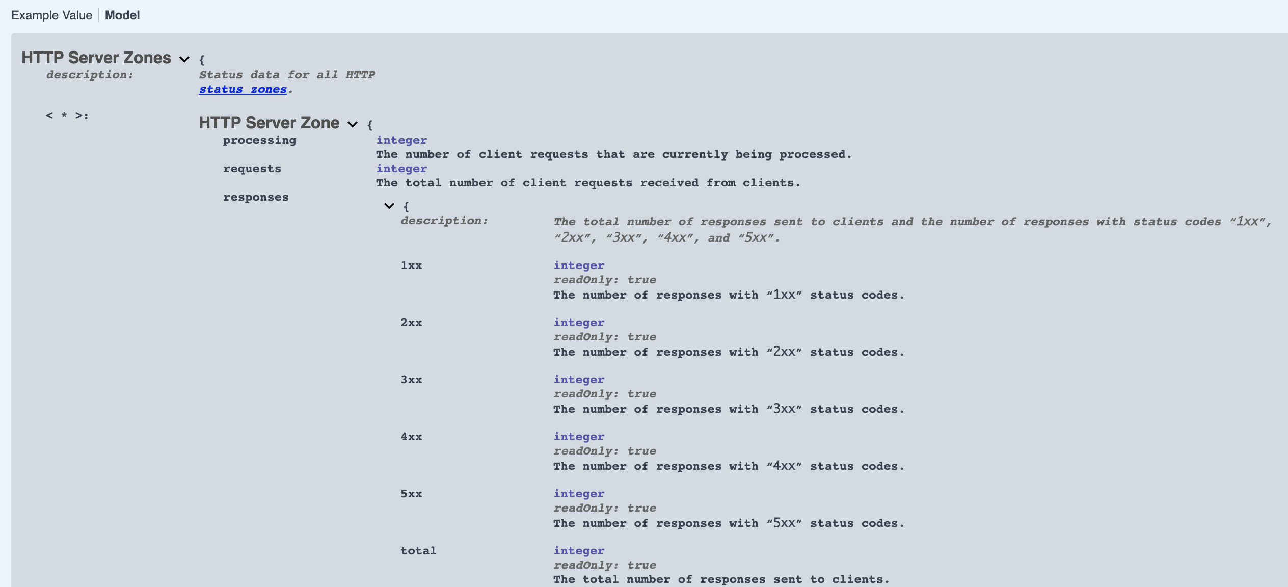
Task: Click the readOnly true label under 1xx
Action: coord(605,279)
